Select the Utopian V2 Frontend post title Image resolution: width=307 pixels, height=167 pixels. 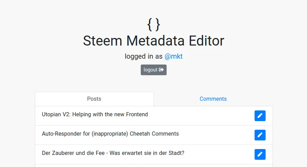95,114
